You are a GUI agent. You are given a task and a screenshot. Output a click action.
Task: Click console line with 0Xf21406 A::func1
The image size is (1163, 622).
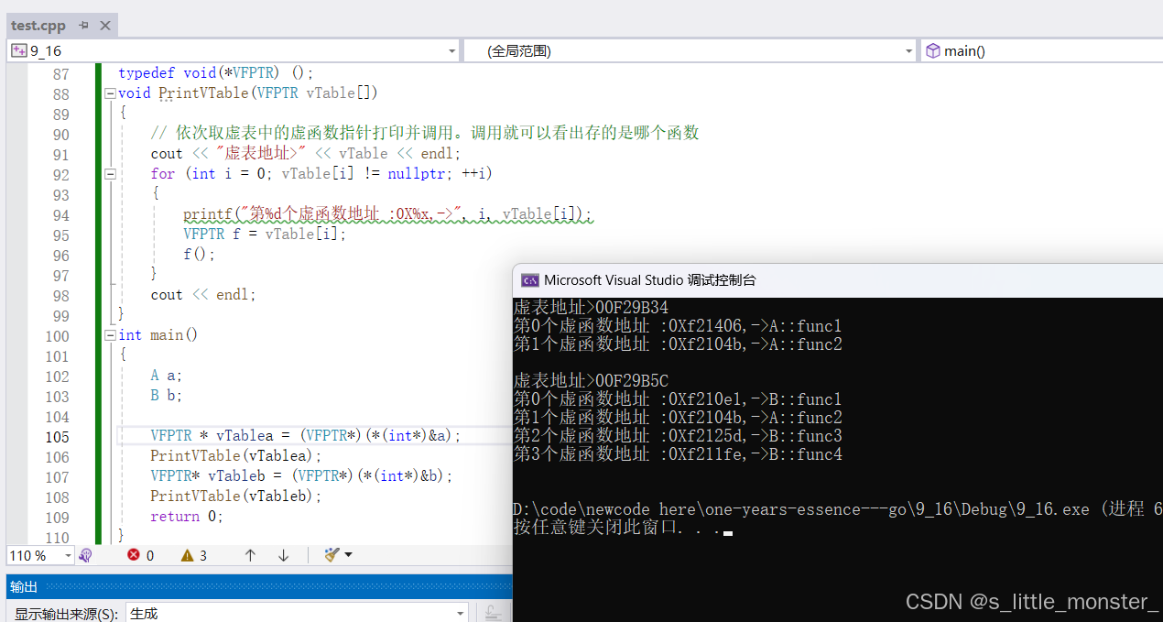pyautogui.click(x=678, y=326)
